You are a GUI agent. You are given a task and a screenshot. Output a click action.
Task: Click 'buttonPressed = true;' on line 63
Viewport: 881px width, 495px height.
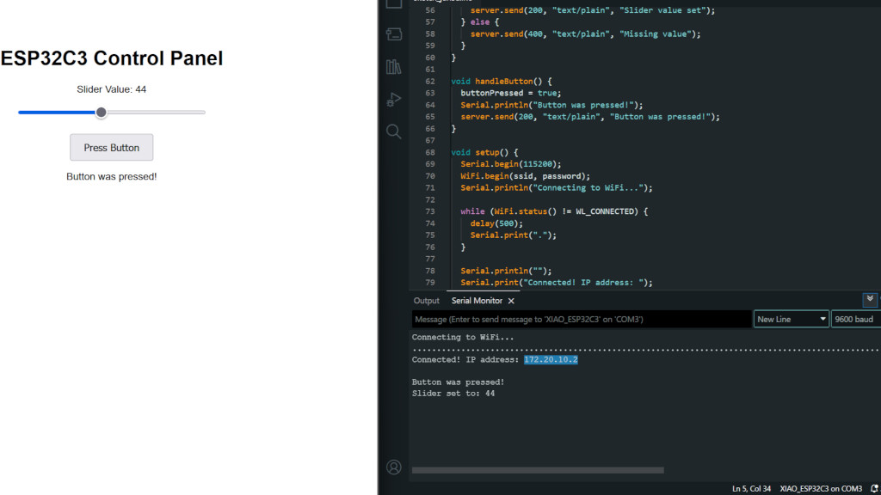pyautogui.click(x=511, y=93)
